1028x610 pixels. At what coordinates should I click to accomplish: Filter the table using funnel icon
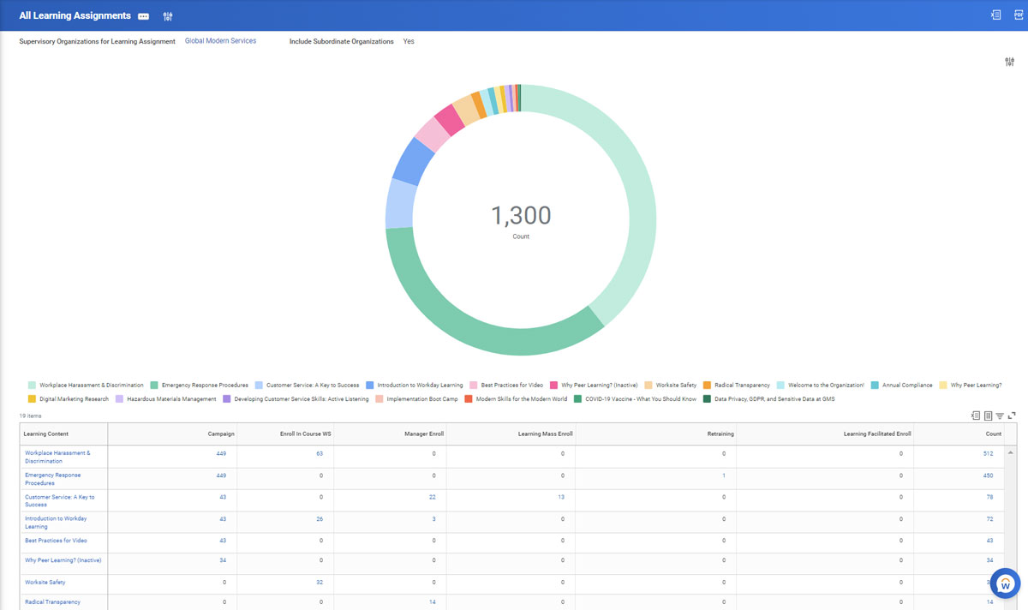pos(1000,416)
